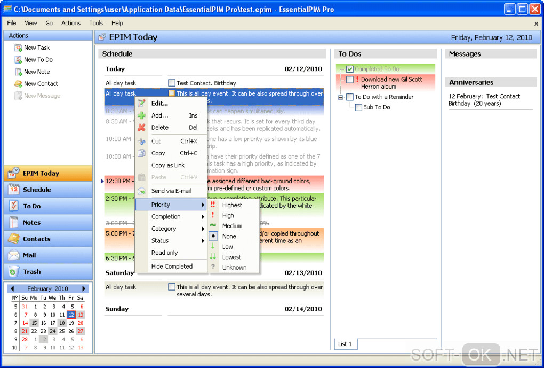Check the Test Contact. Birthday task checkbox
The width and height of the screenshot is (544, 368).
click(x=171, y=83)
